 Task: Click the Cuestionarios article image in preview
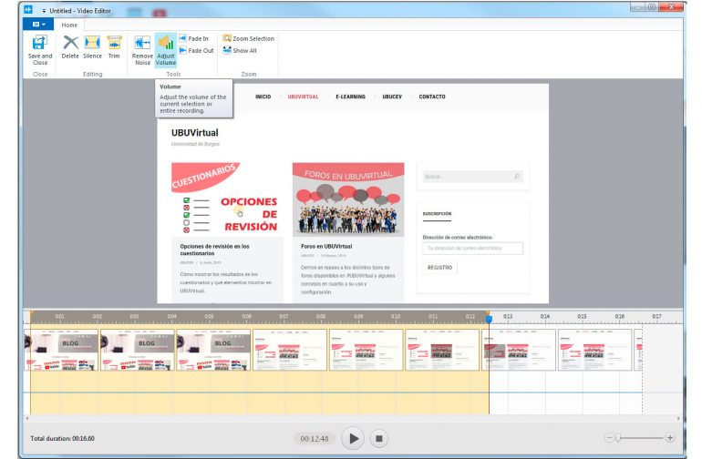pos(227,199)
